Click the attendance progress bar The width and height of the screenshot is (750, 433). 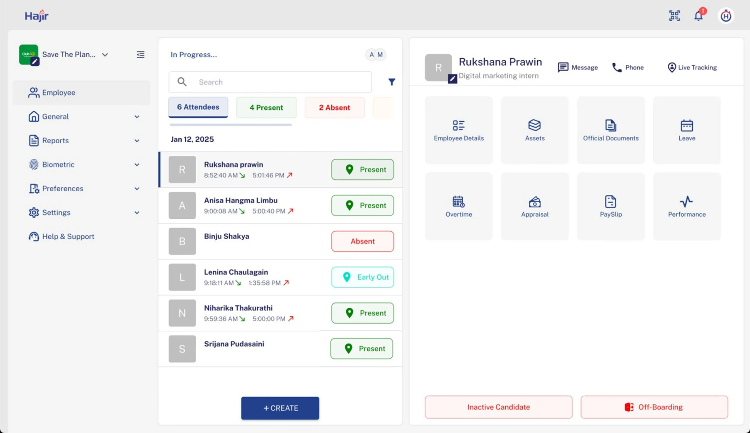[231, 125]
